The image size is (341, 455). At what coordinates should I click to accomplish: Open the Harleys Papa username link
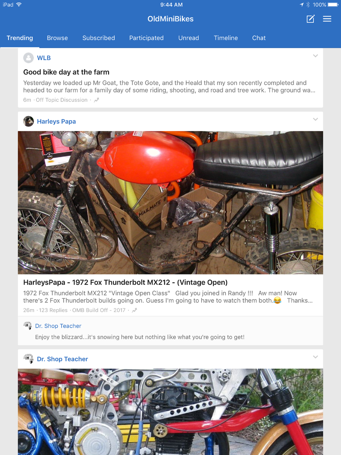tap(56, 121)
